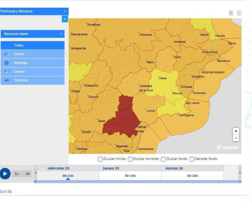Viewport: 252px width, 204px height.
Task: Click the wind icon beside Viento
Action: [7, 54]
